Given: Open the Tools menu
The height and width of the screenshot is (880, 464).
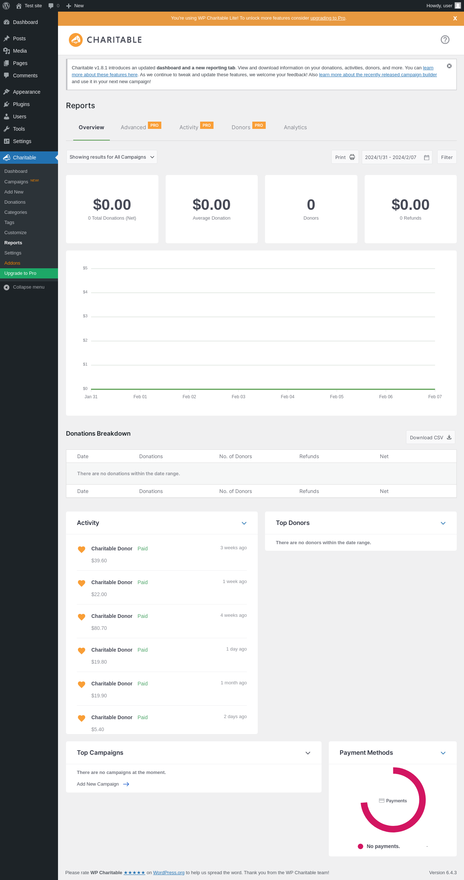Looking at the screenshot, I should 29,129.
